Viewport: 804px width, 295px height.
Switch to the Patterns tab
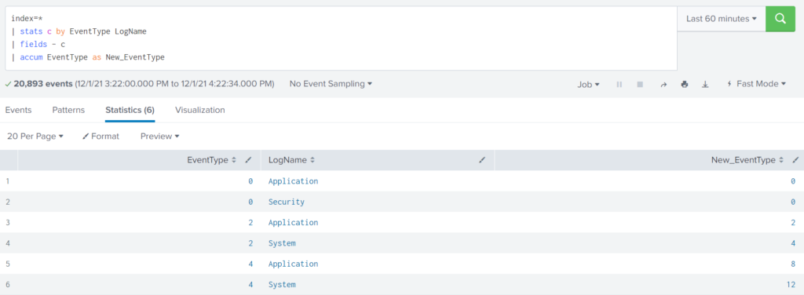tap(68, 110)
